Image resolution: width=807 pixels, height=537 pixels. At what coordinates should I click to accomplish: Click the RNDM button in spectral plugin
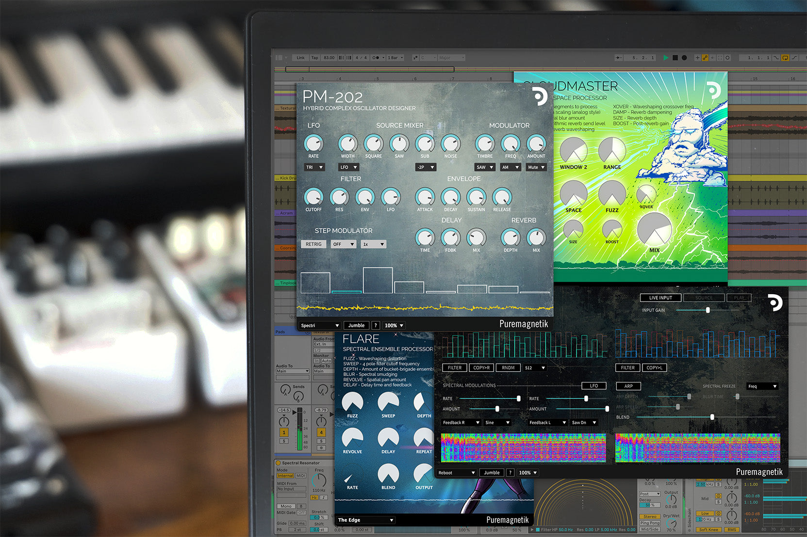508,367
